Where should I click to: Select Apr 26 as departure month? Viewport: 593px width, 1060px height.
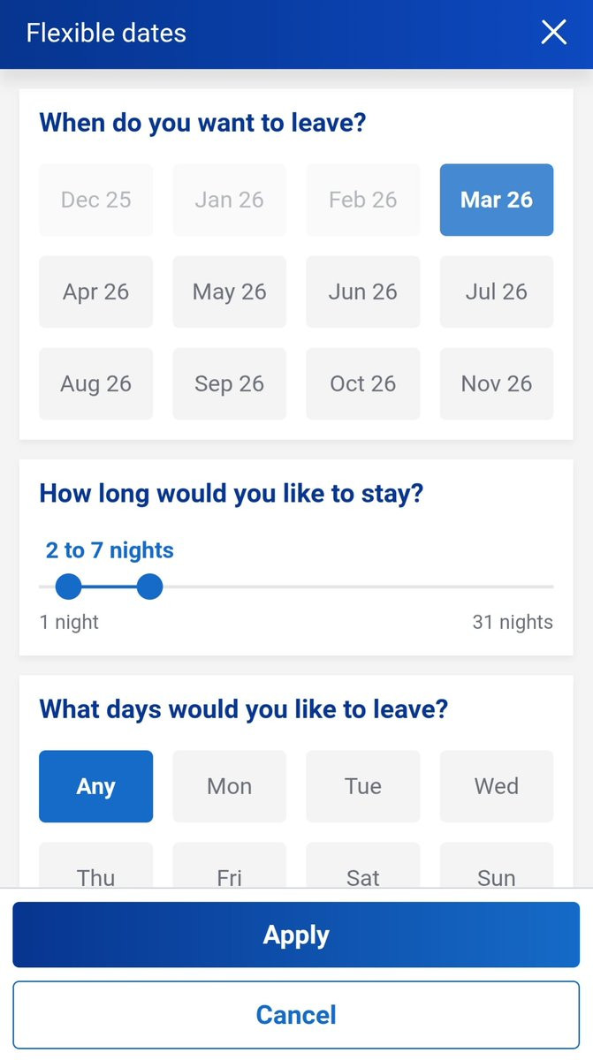95,291
